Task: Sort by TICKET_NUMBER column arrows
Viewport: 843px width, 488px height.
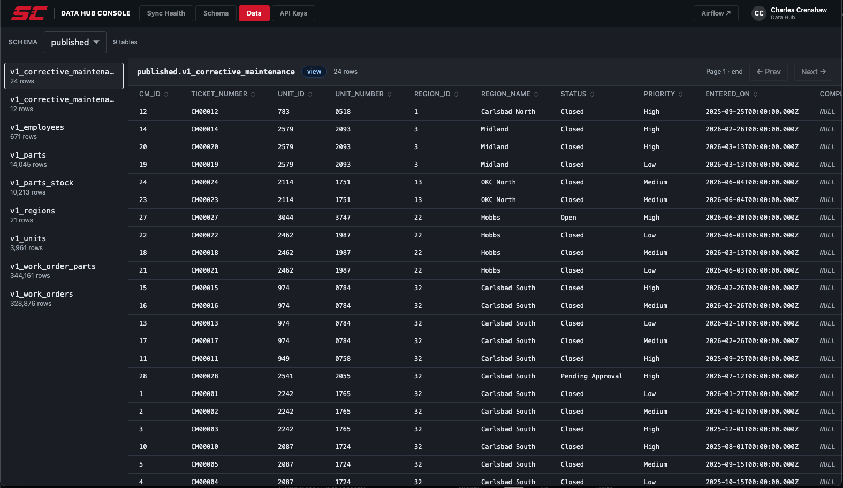Action: 253,94
